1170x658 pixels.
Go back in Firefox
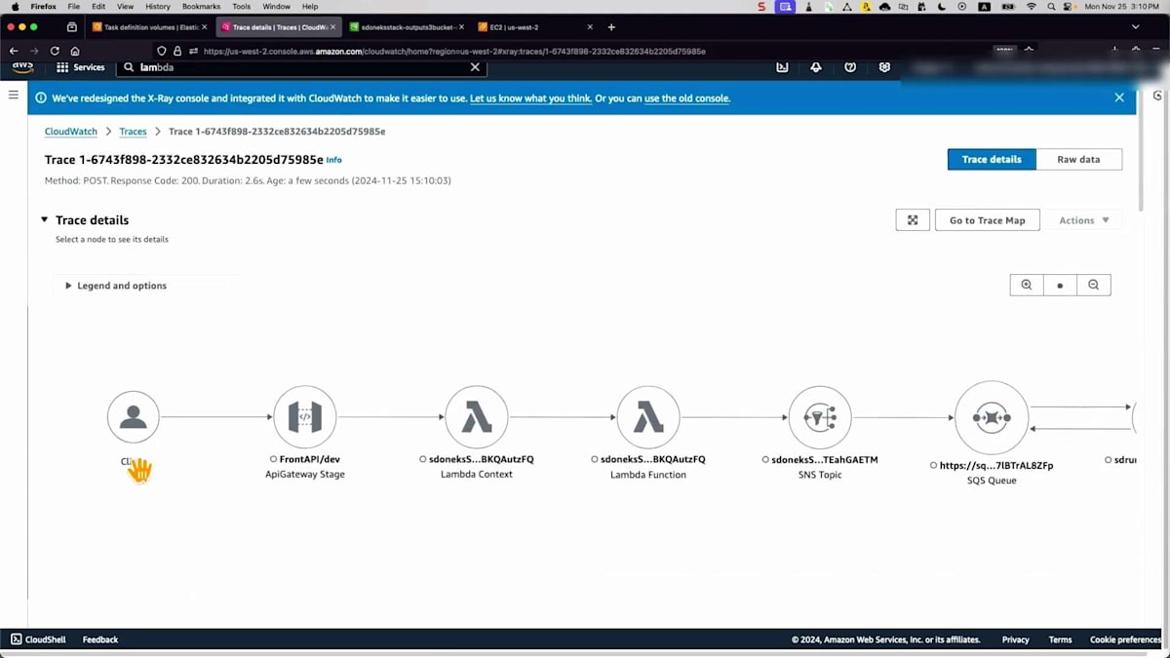click(14, 51)
